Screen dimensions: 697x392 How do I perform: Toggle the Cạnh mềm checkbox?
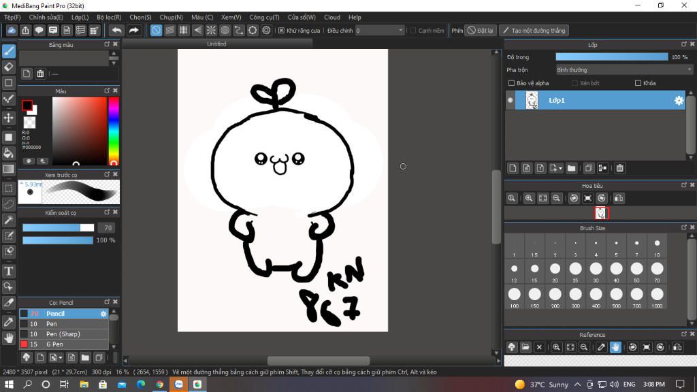click(x=413, y=31)
